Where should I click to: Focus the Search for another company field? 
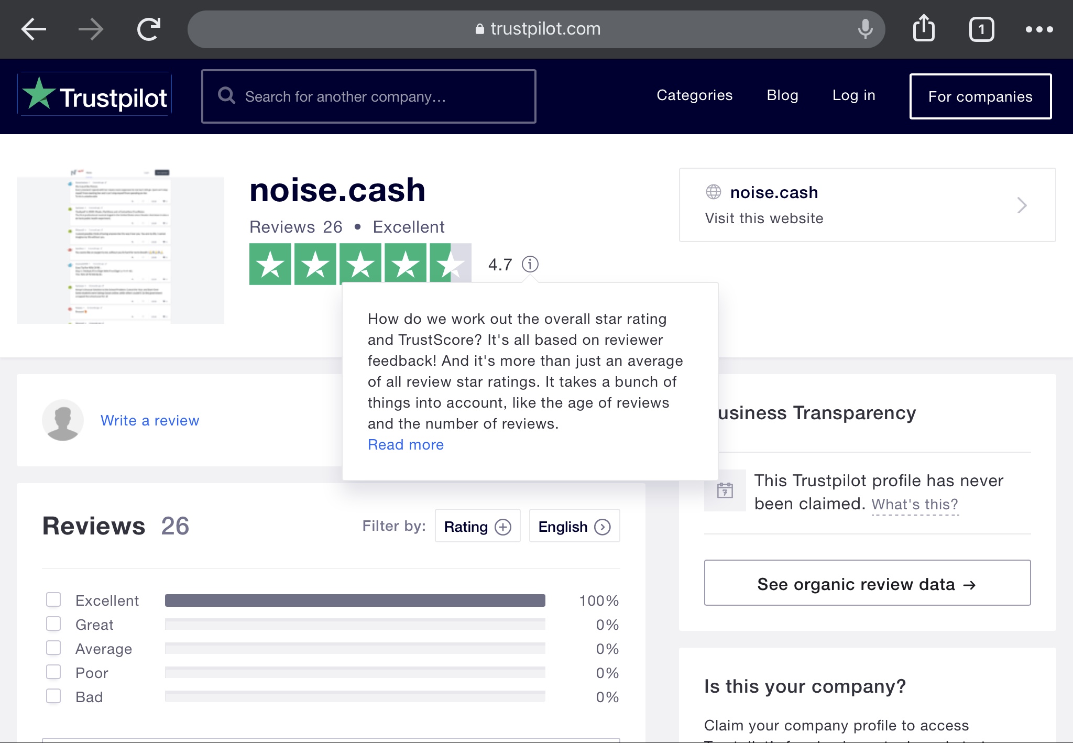pyautogui.click(x=368, y=96)
